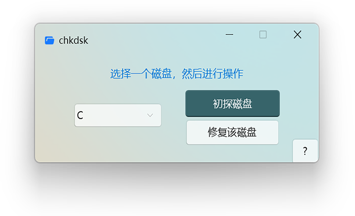Close the chkdsk window with X
This screenshot has height=216, width=355.
[297, 35]
